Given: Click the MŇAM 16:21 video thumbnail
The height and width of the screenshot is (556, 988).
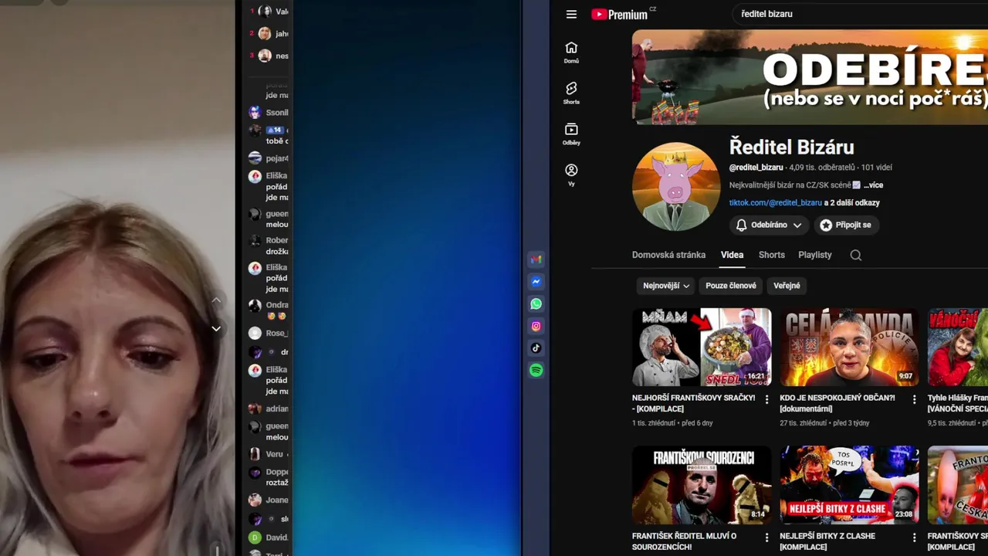Looking at the screenshot, I should pos(702,347).
